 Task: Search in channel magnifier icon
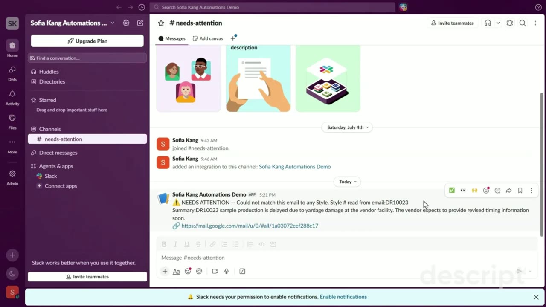click(523, 23)
